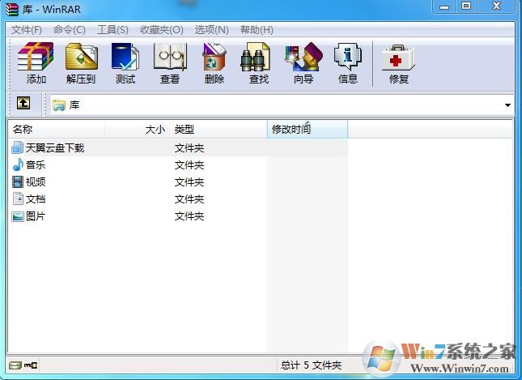The image size is (522, 380).
Task: Click the 查找 (Find) binoculars icon
Action: click(x=258, y=63)
